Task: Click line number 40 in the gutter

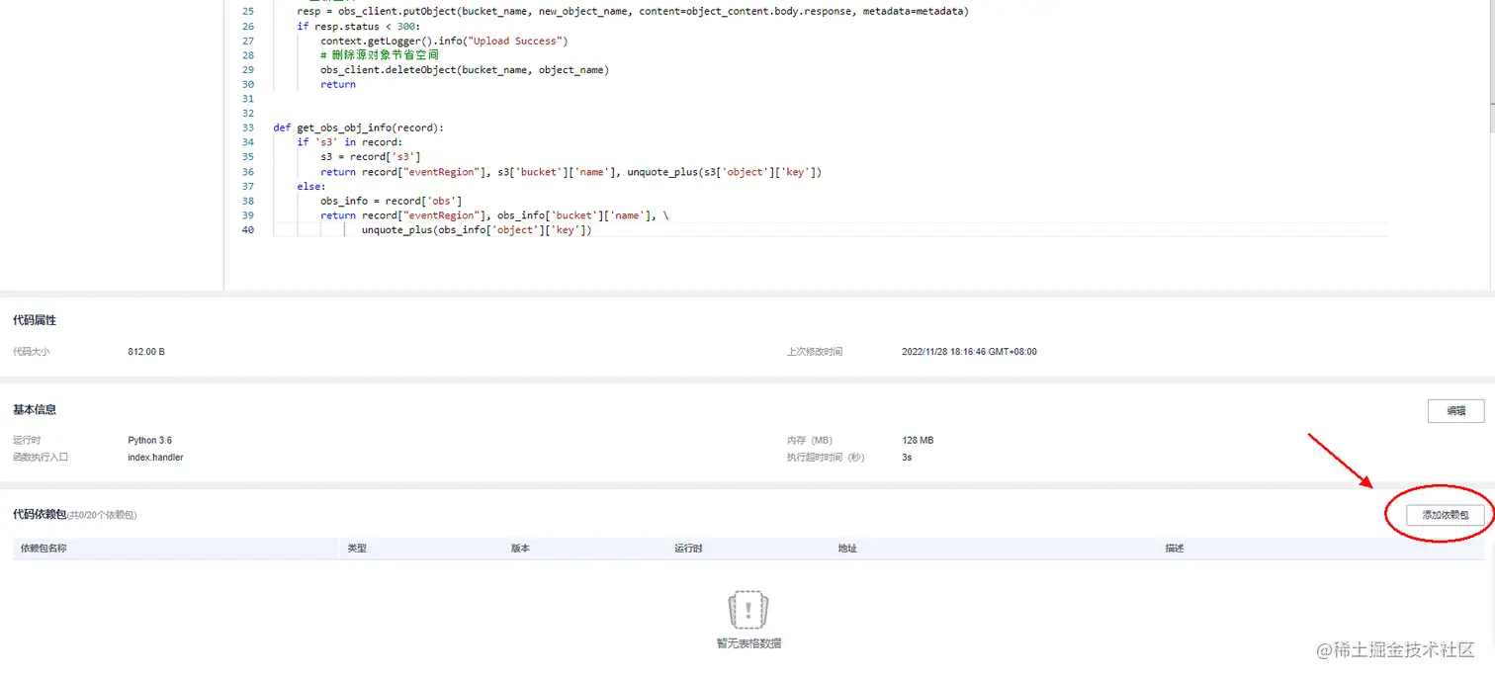Action: point(248,230)
